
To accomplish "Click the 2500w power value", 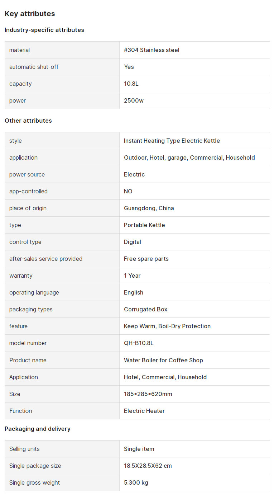I will click(x=134, y=100).
